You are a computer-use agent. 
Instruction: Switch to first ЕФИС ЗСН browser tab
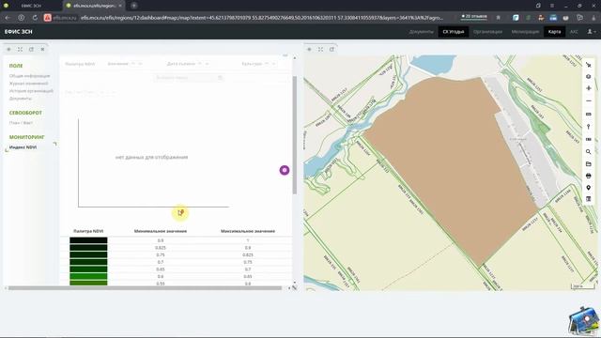pos(31,6)
